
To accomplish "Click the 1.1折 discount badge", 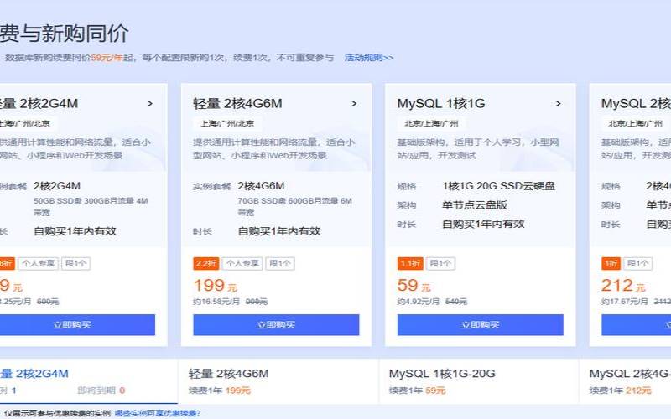I will tap(410, 263).
